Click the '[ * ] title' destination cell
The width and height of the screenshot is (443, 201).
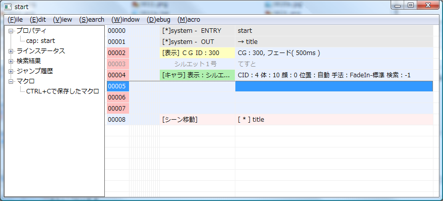click(x=334, y=120)
